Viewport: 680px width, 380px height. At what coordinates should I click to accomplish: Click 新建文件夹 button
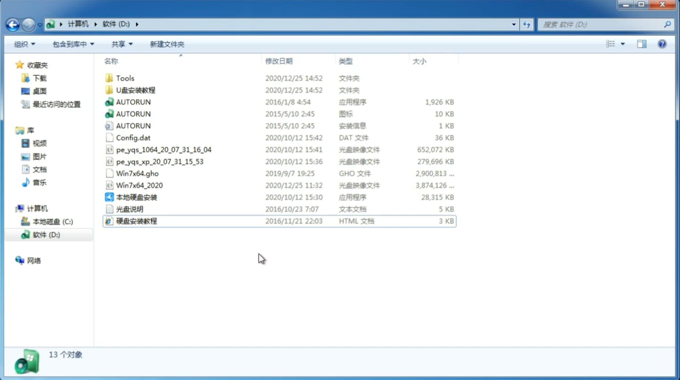tap(167, 44)
